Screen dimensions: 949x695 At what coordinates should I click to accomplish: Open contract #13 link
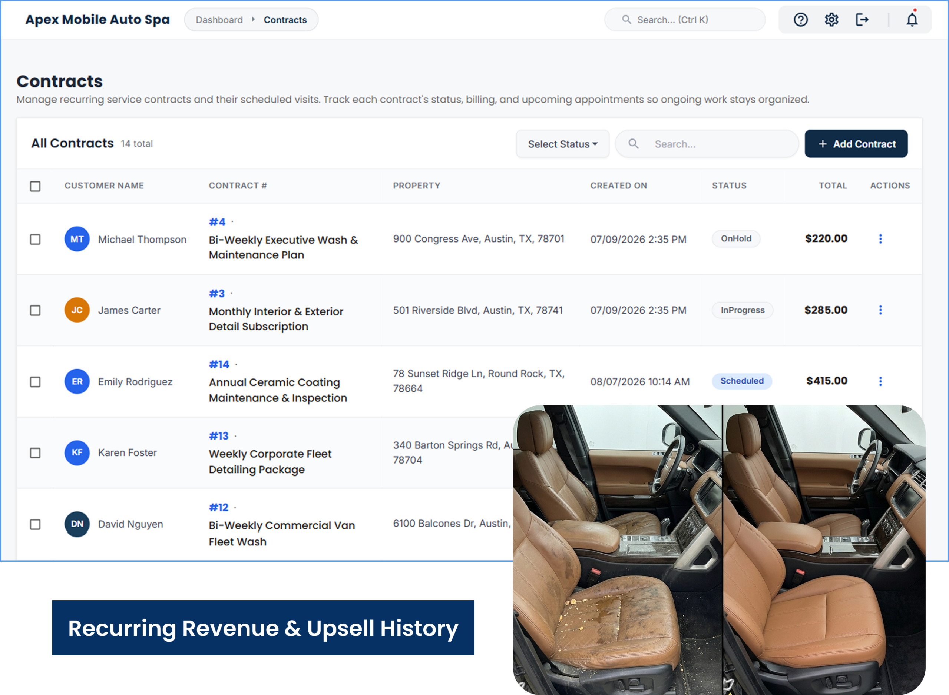pyautogui.click(x=219, y=436)
